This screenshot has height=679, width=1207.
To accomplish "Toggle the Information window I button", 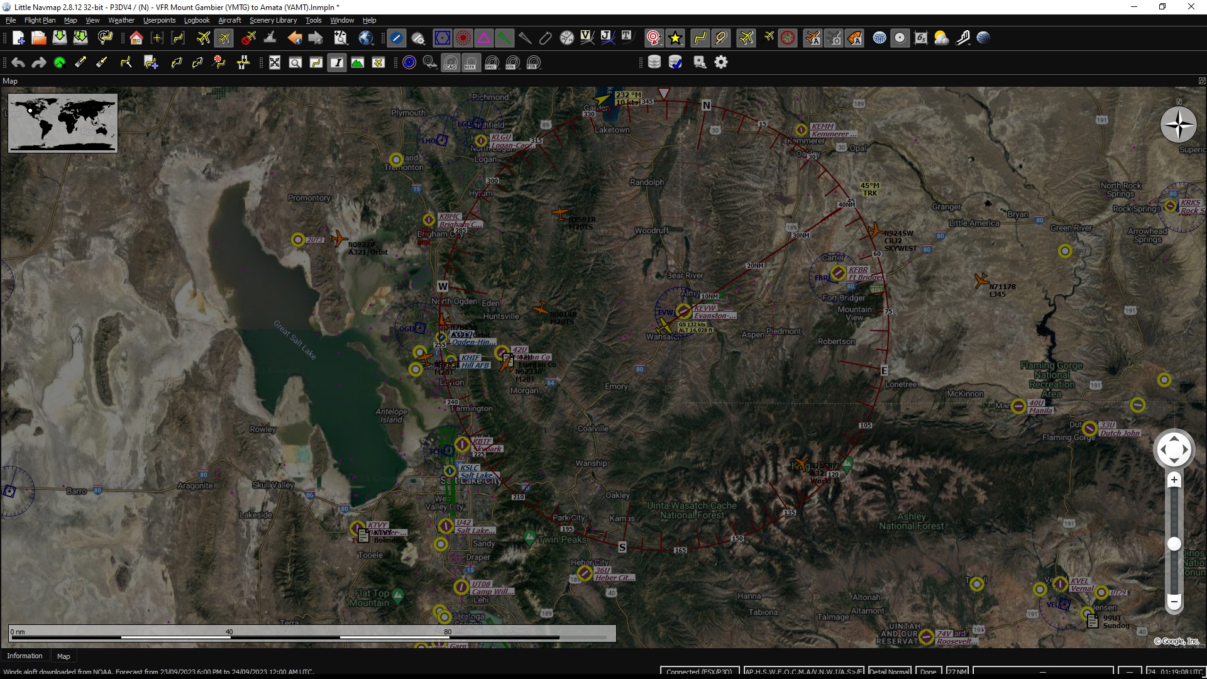I will coord(337,63).
